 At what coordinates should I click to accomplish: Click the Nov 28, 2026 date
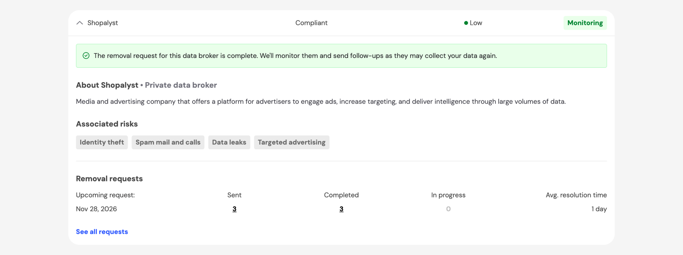(x=96, y=209)
